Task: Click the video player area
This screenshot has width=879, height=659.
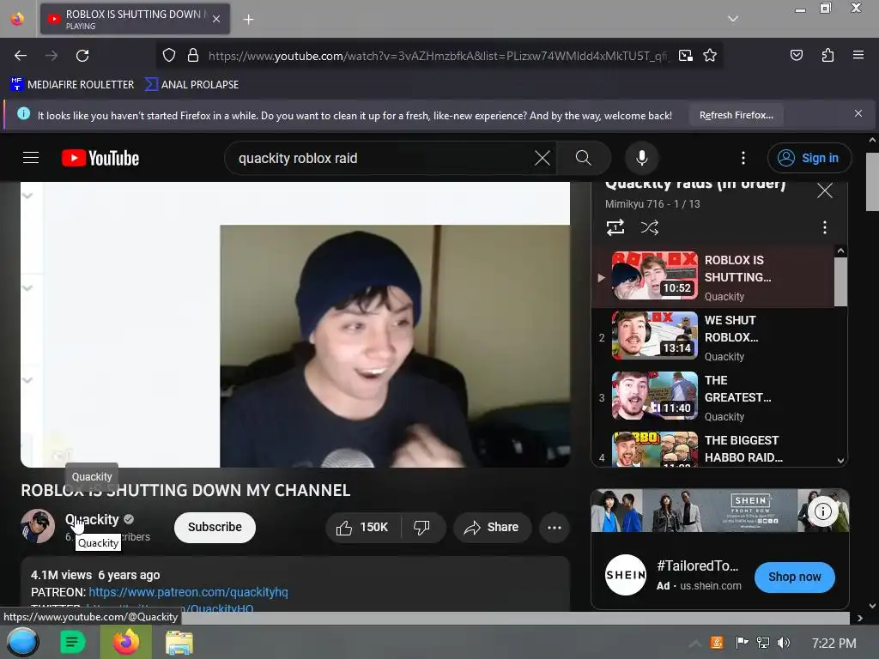Action: 295,324
